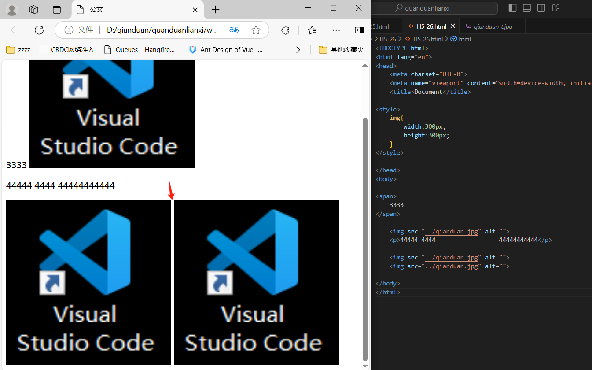
Task: Open the 其他收藏夹 folder
Action: click(341, 50)
